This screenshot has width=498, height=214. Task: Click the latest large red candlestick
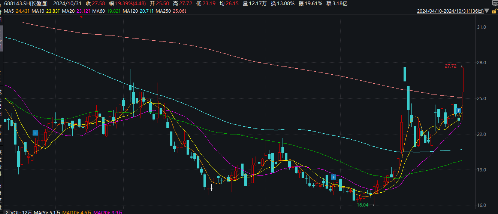click(x=462, y=80)
